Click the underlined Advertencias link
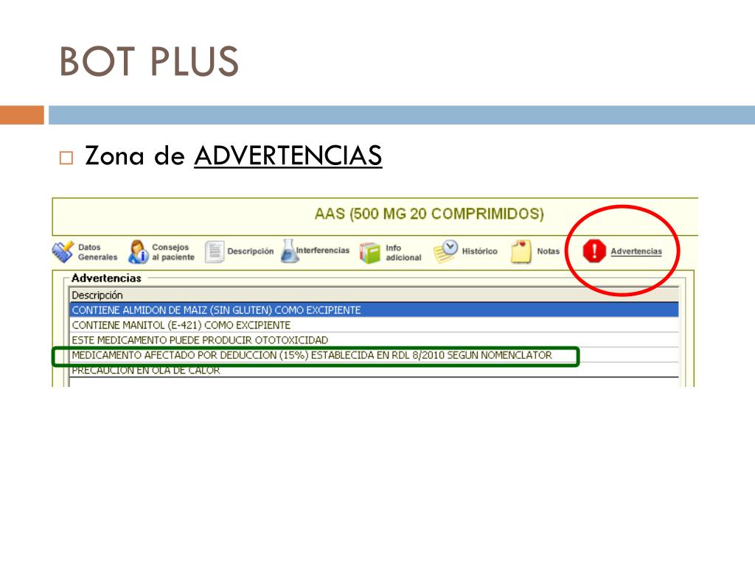The width and height of the screenshot is (755, 566). (636, 251)
